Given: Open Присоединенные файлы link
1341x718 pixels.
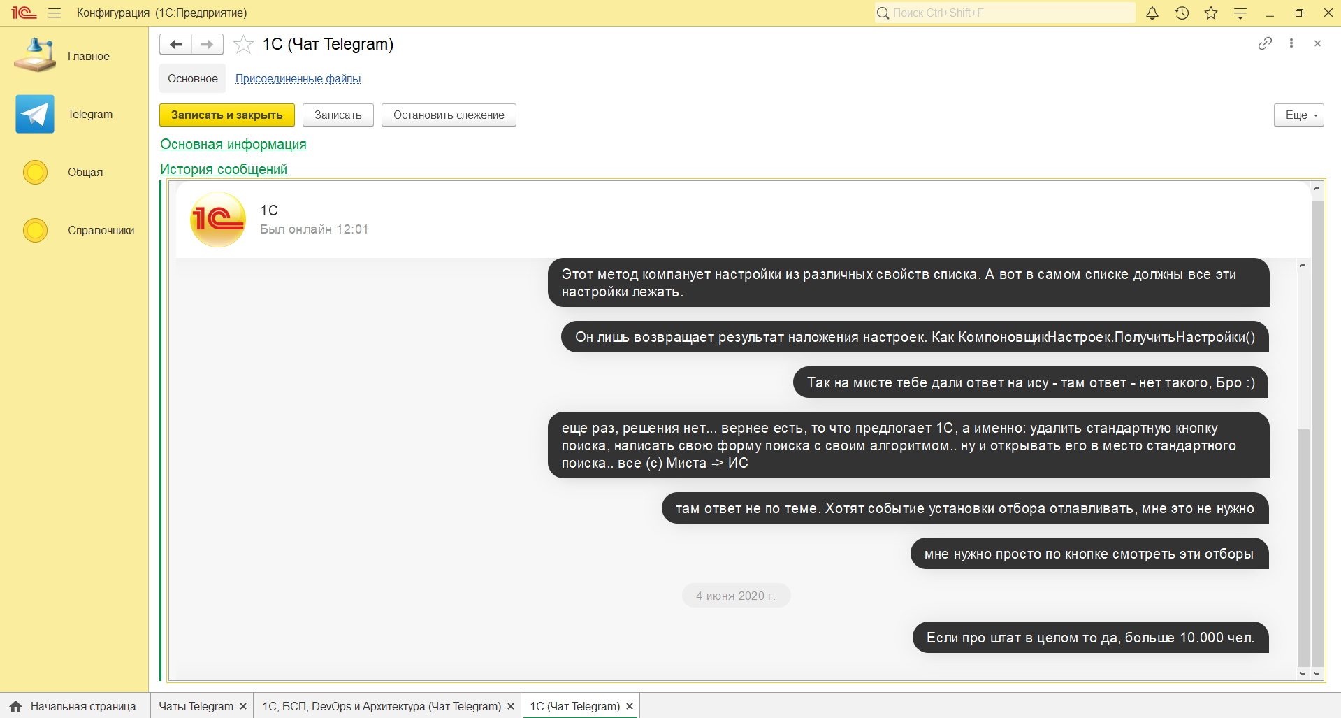Looking at the screenshot, I should (x=298, y=78).
